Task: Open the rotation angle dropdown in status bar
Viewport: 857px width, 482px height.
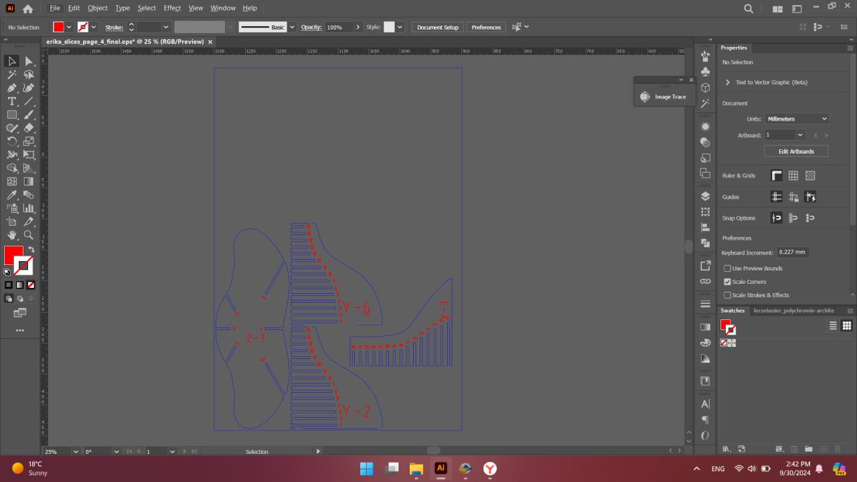Action: pyautogui.click(x=116, y=452)
